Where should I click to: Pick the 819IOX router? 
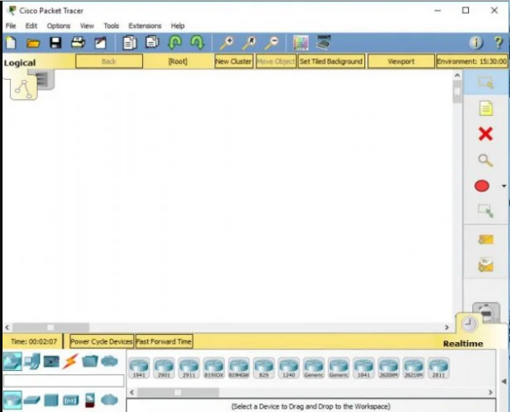tap(214, 367)
